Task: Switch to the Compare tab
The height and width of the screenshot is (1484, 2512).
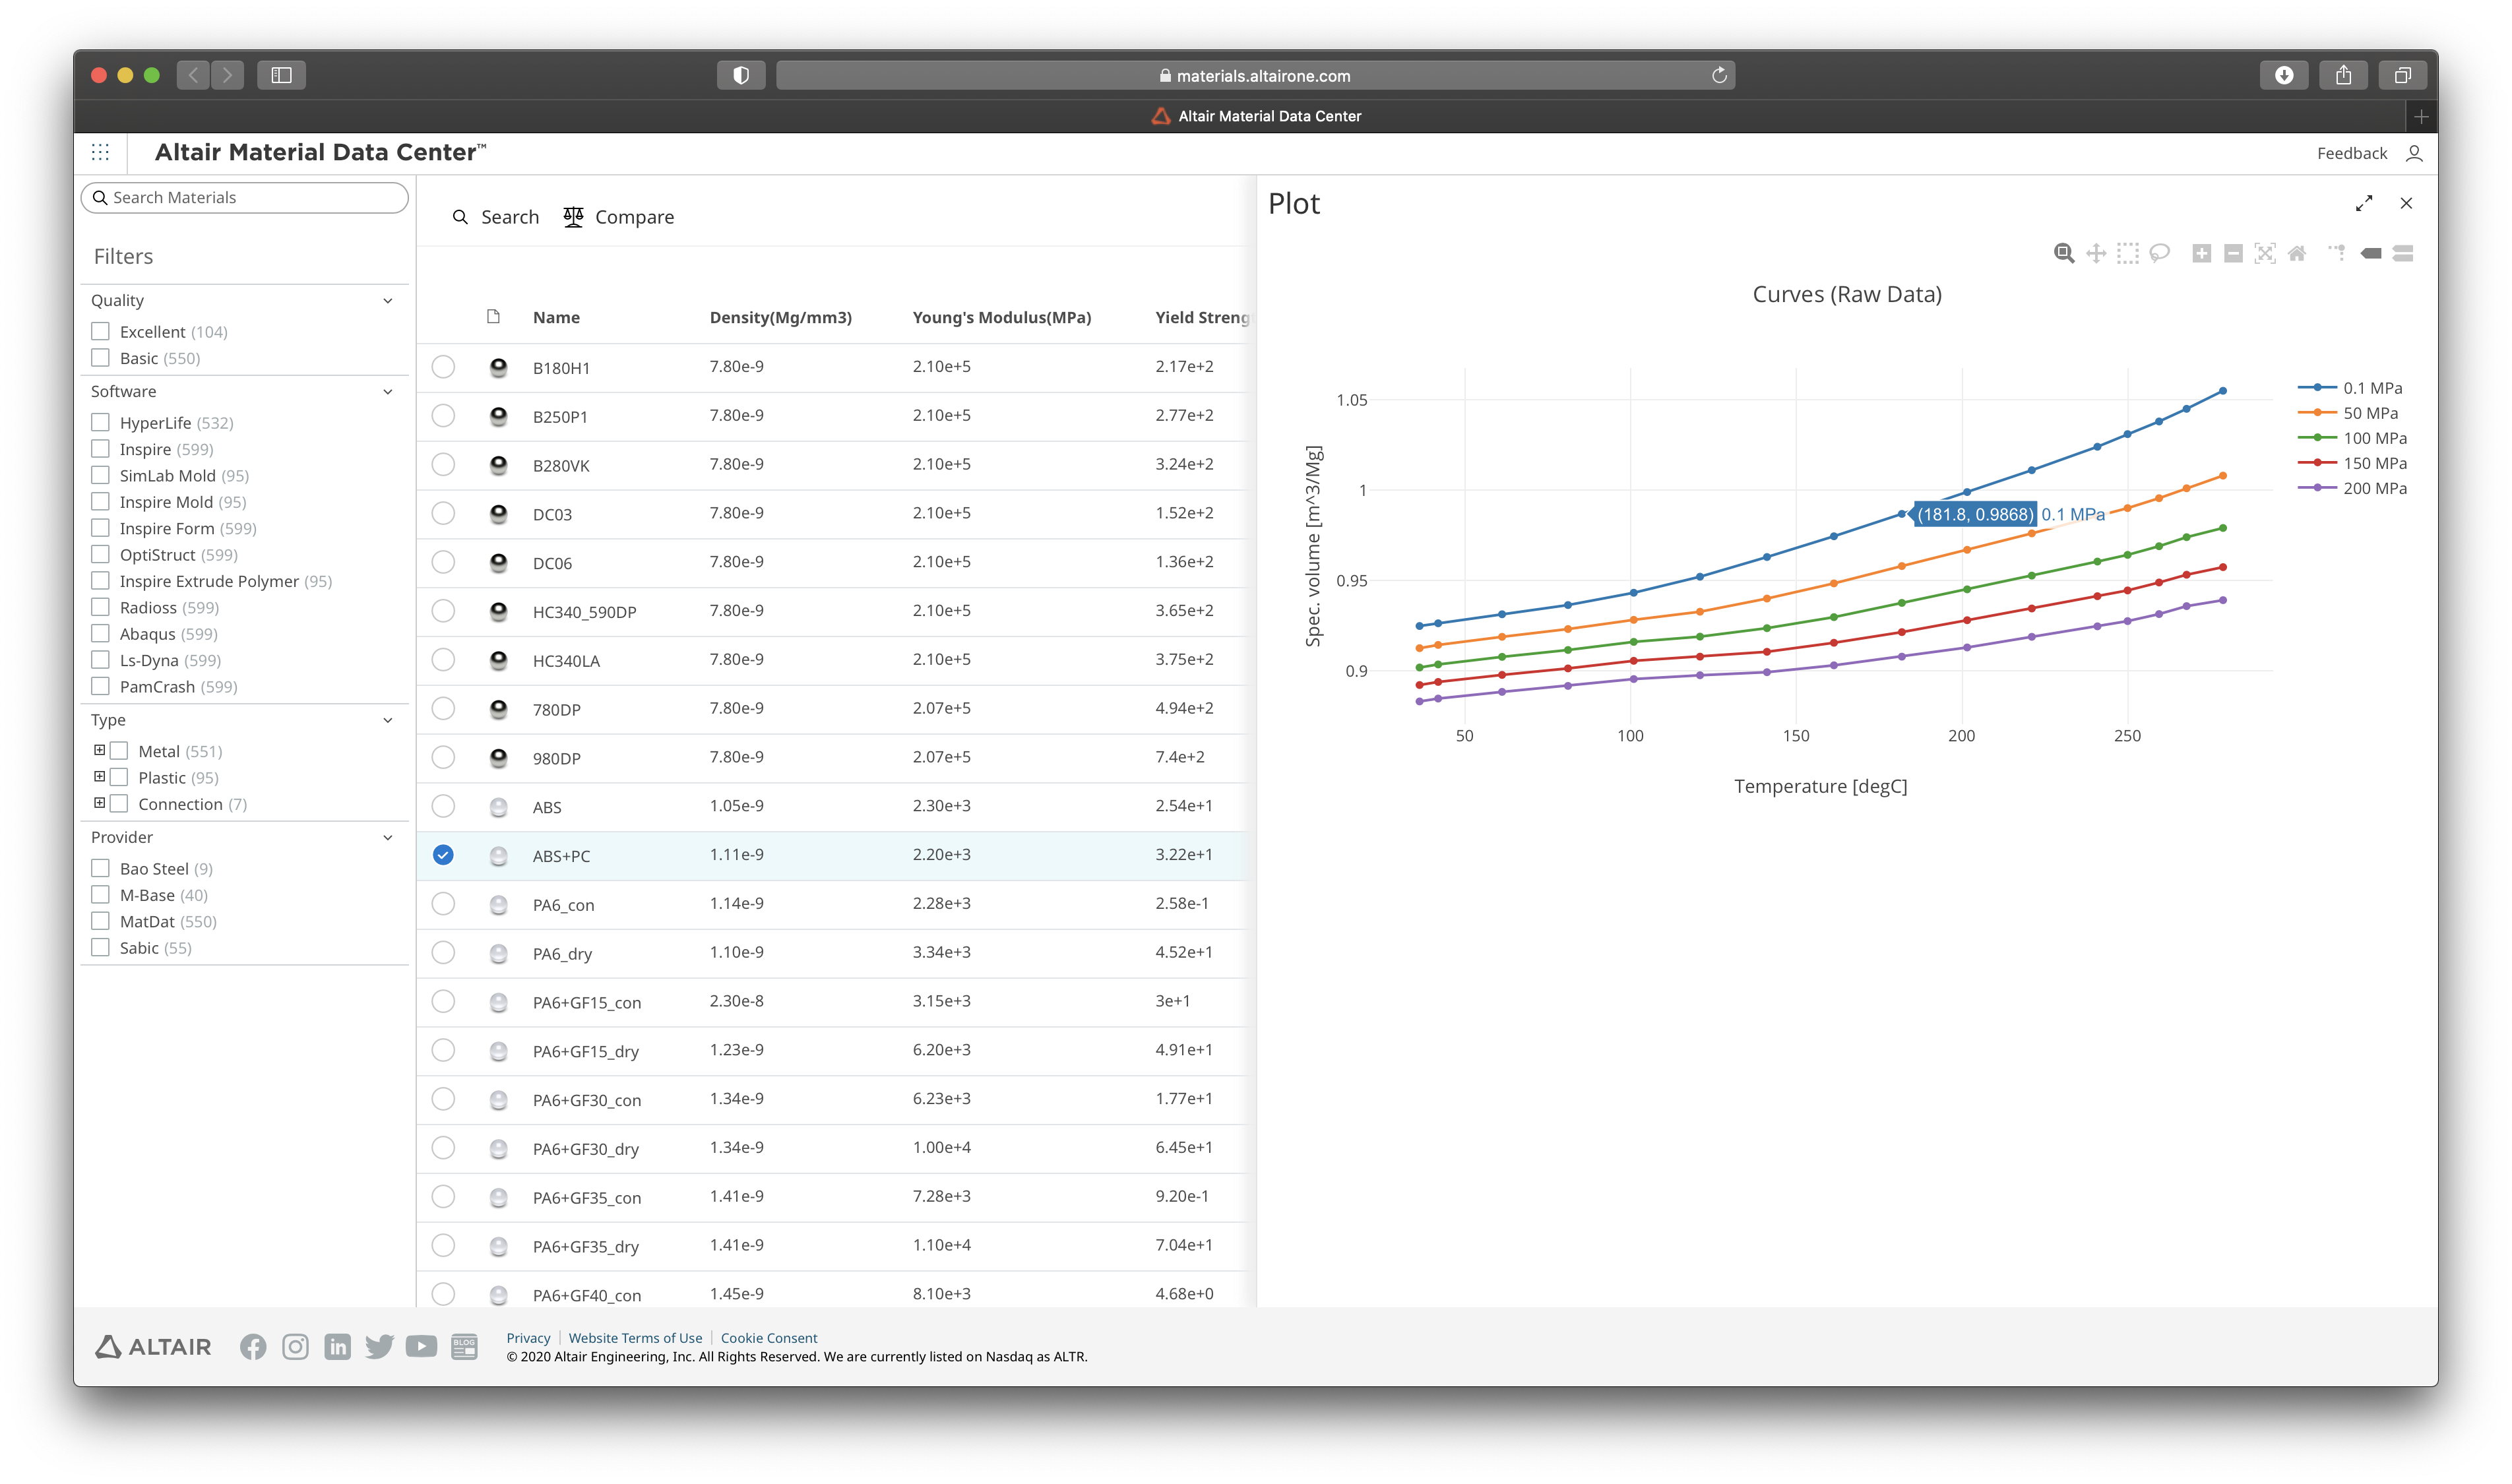Action: click(x=619, y=217)
